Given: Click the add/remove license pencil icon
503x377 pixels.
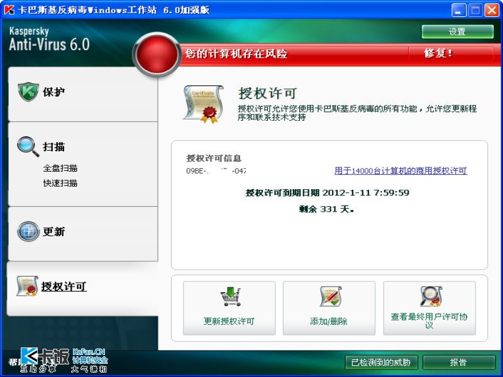Looking at the screenshot, I should tap(331, 296).
